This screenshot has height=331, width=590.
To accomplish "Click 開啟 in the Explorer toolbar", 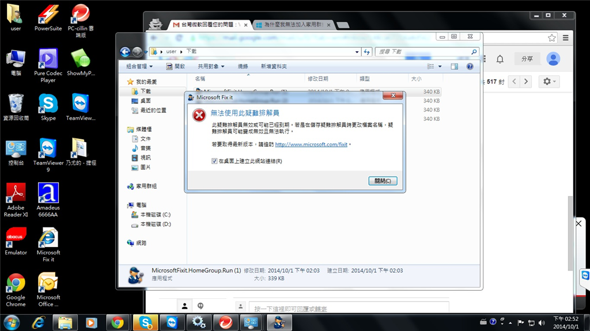I will (176, 66).
